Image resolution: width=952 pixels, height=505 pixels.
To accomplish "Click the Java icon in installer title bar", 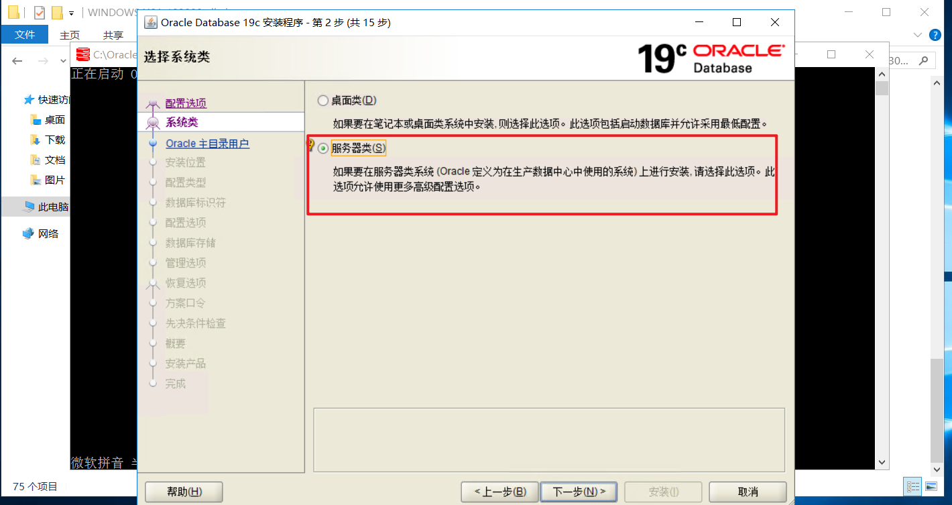I will pos(151,22).
